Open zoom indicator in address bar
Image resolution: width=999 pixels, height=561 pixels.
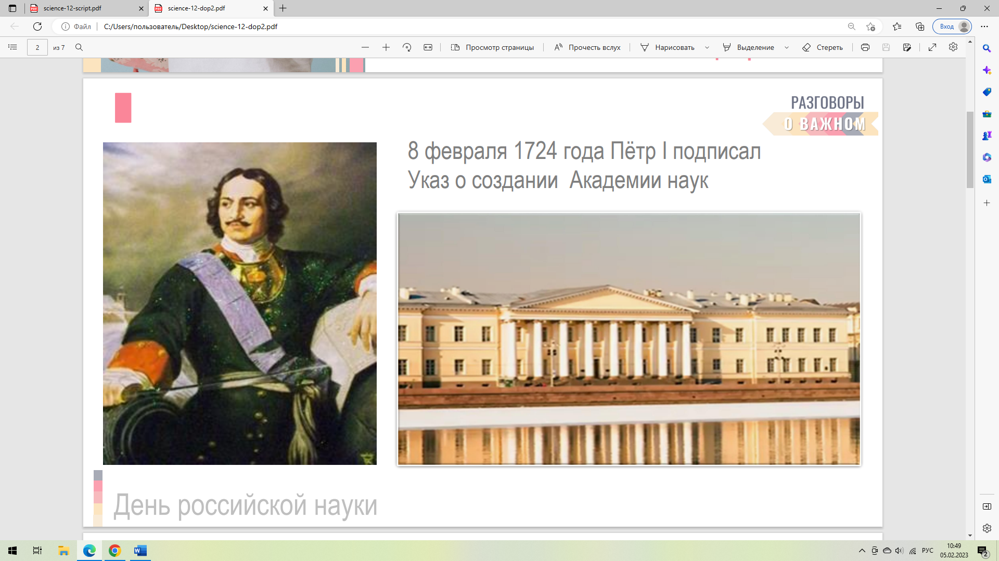pyautogui.click(x=852, y=26)
